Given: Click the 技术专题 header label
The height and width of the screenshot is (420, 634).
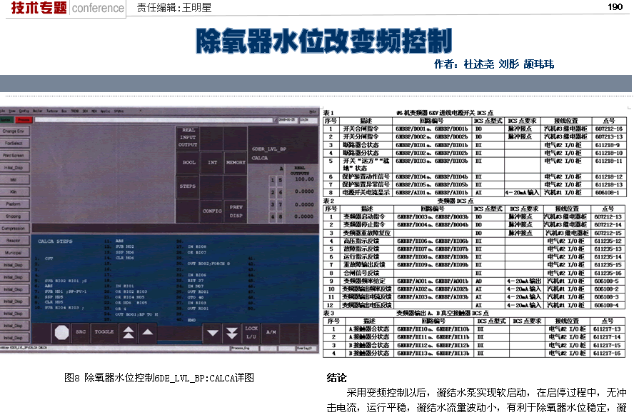Looking at the screenshot, I should click(x=39, y=8).
